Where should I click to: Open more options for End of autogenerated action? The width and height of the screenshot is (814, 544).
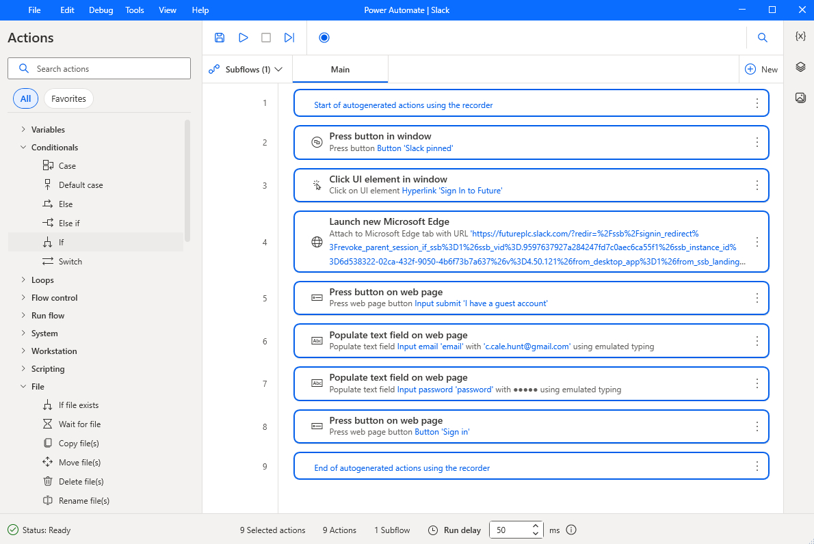[x=757, y=466]
